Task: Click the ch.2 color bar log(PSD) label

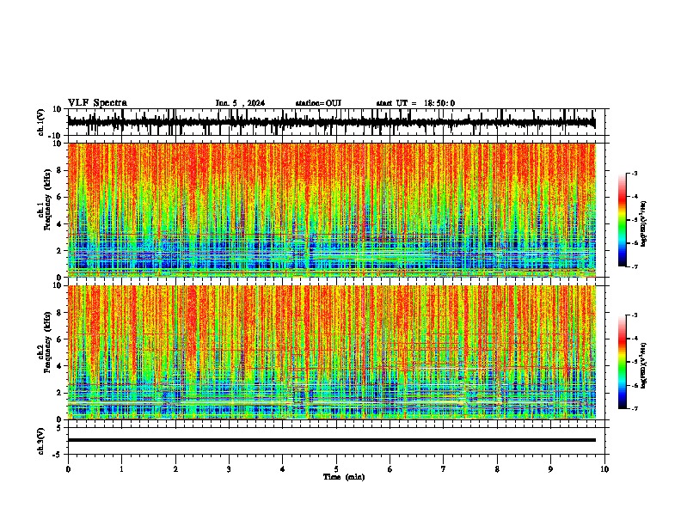Action: point(643,365)
